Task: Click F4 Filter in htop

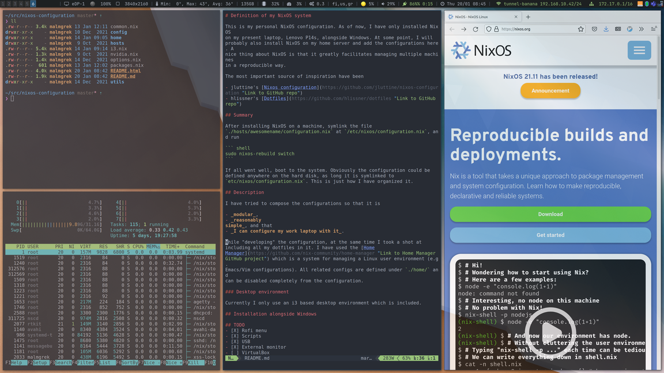Action: 83,363
